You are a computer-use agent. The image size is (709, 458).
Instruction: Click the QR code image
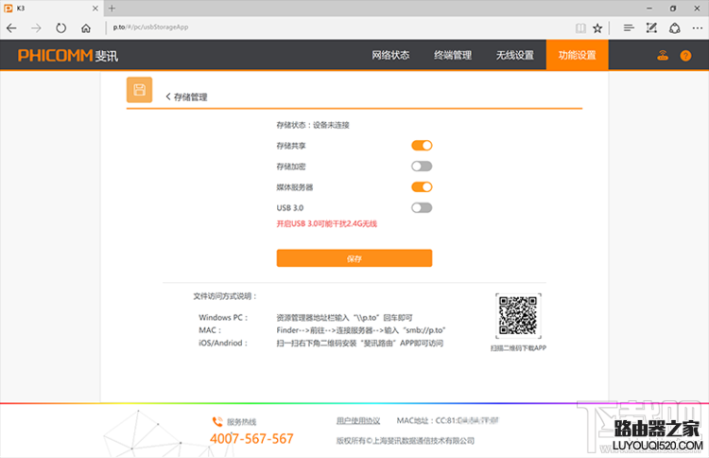pos(518,316)
